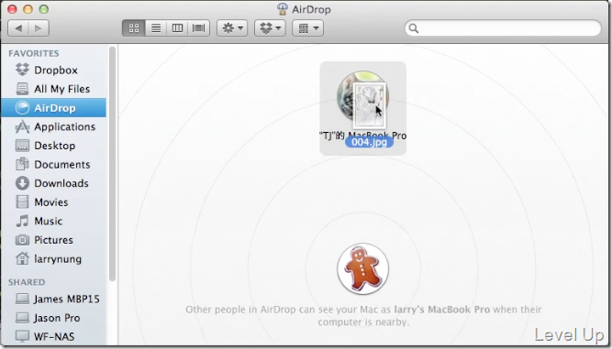612x349 pixels.
Task: Click the larrynung home icon
Action: tap(22, 258)
